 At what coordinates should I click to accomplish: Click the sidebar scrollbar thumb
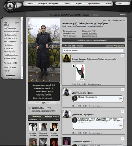[22, 43]
